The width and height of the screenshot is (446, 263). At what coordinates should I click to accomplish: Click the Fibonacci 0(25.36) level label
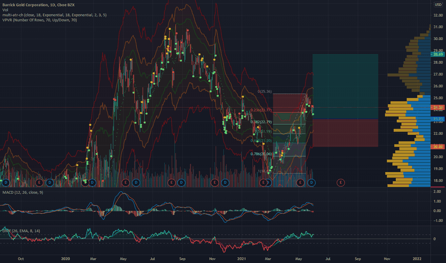pos(265,91)
